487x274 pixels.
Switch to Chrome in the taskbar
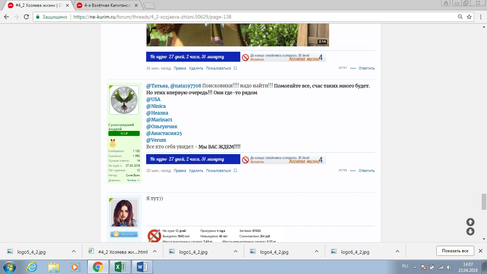click(98, 267)
